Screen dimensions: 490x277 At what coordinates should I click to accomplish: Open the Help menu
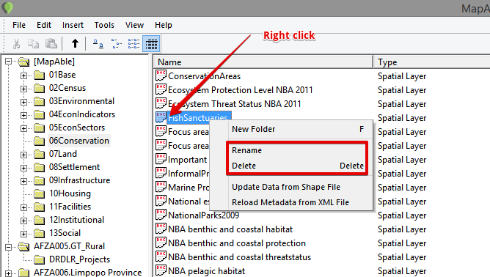pos(164,25)
